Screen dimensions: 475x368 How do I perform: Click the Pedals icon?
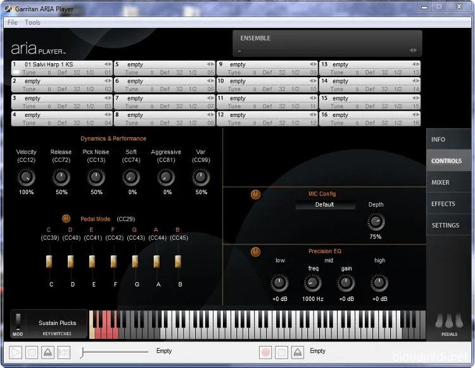point(449,321)
